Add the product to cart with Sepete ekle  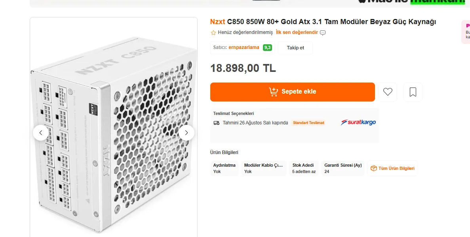[x=292, y=92]
